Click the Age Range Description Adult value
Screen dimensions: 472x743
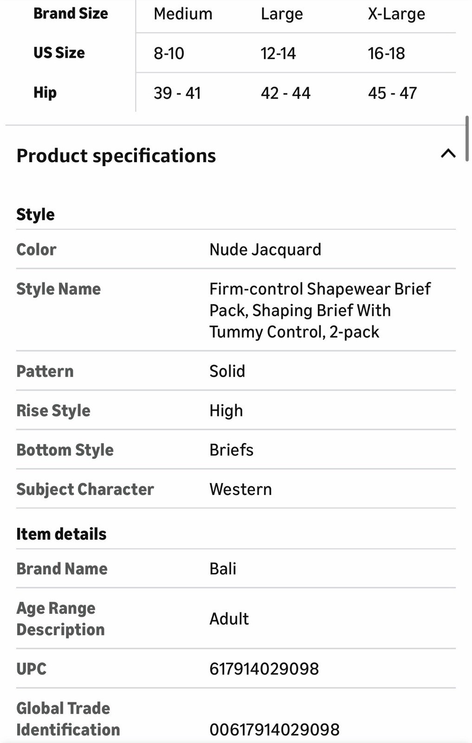(229, 619)
